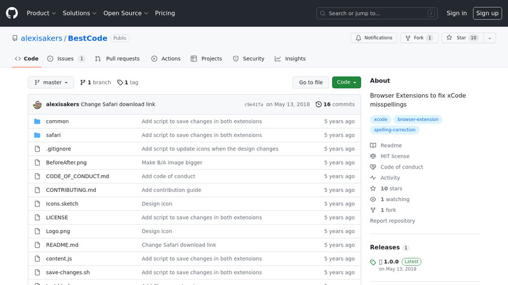
Task: Switch to the Issues tab
Action: 66,59
